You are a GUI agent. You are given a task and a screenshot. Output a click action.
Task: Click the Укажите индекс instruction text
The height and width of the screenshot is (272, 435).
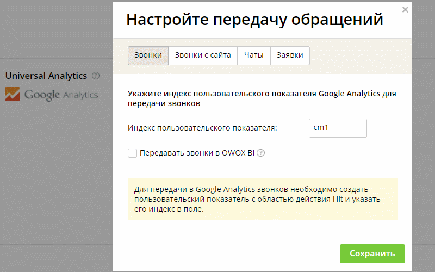coord(262,98)
